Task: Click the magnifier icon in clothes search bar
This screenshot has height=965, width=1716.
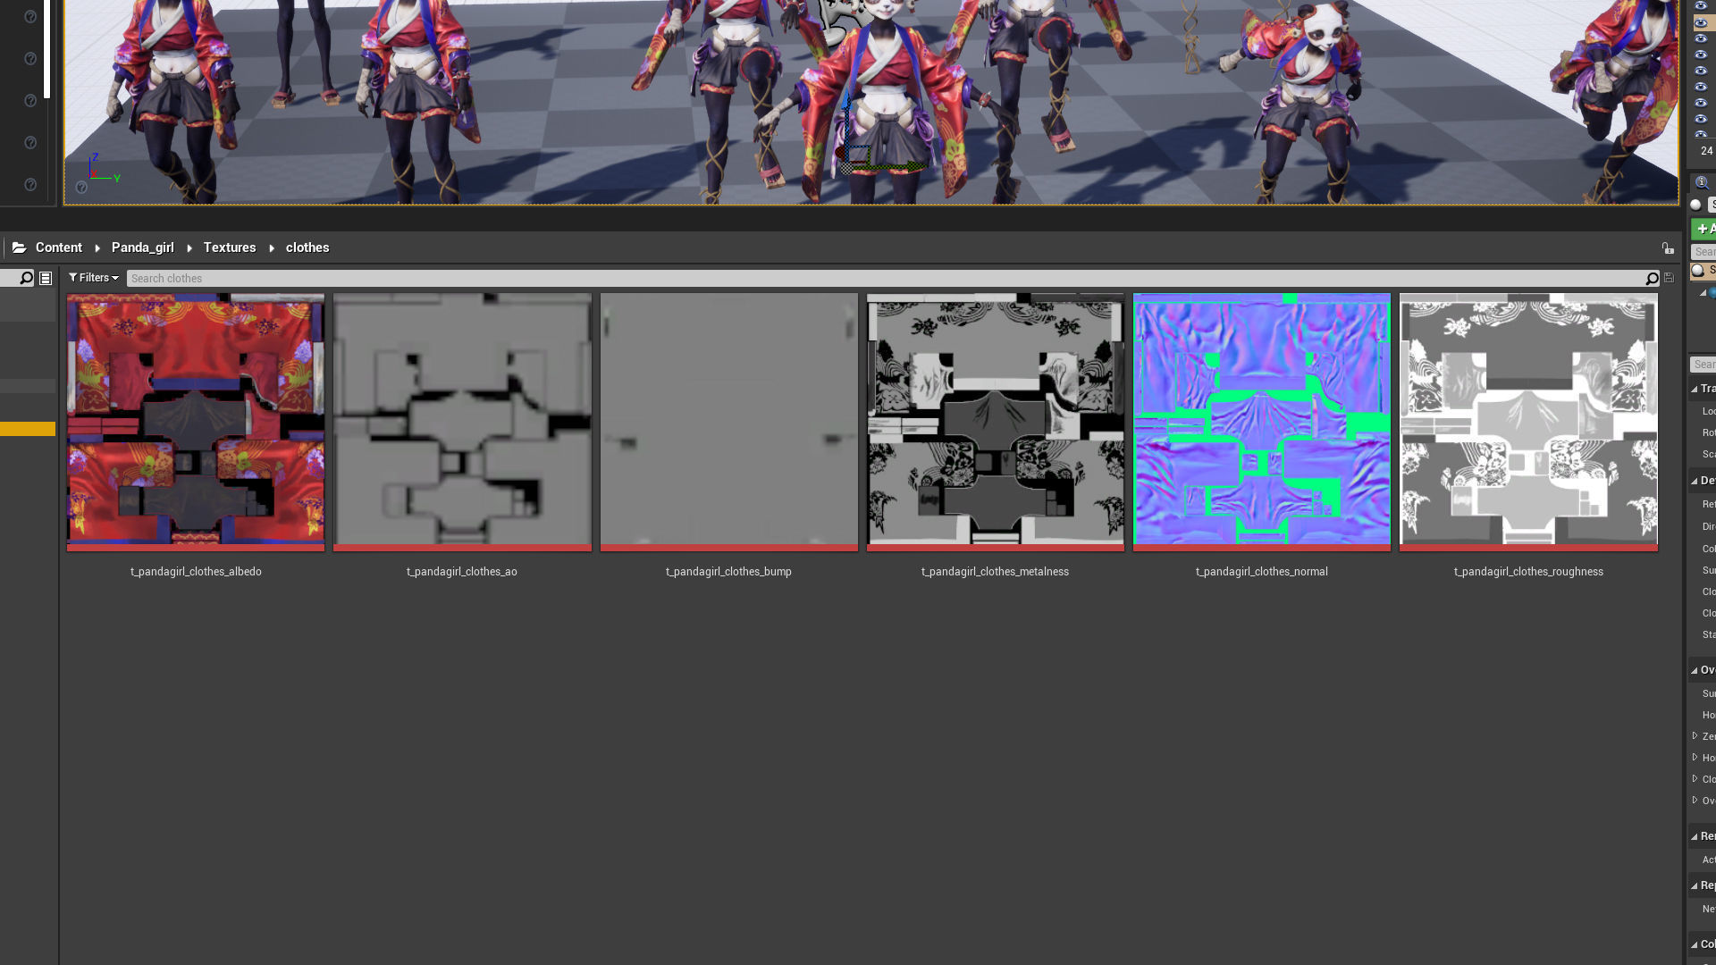Action: click(x=1652, y=278)
